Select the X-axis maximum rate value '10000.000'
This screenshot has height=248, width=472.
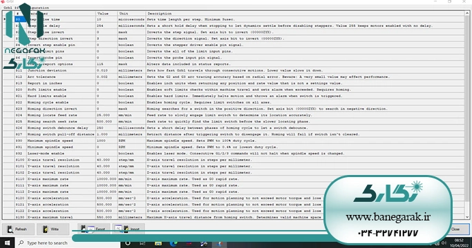tap(106, 179)
